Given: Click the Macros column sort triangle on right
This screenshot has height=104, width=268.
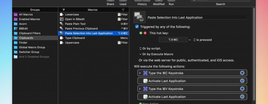Looking at the screenshot, I should tap(123, 10).
